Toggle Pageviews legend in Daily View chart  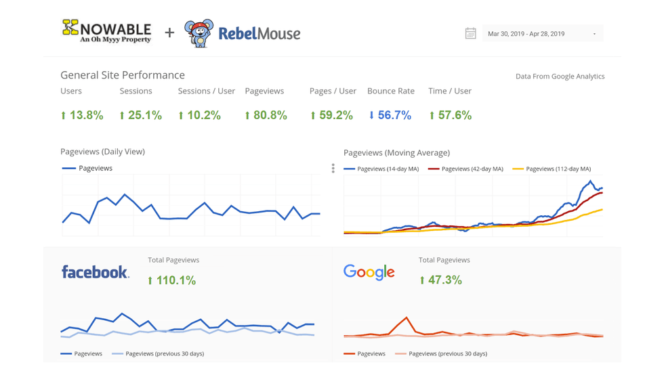point(87,168)
